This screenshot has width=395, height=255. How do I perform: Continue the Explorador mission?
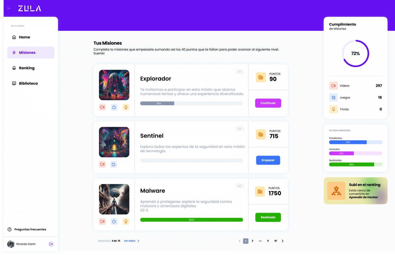pyautogui.click(x=268, y=103)
